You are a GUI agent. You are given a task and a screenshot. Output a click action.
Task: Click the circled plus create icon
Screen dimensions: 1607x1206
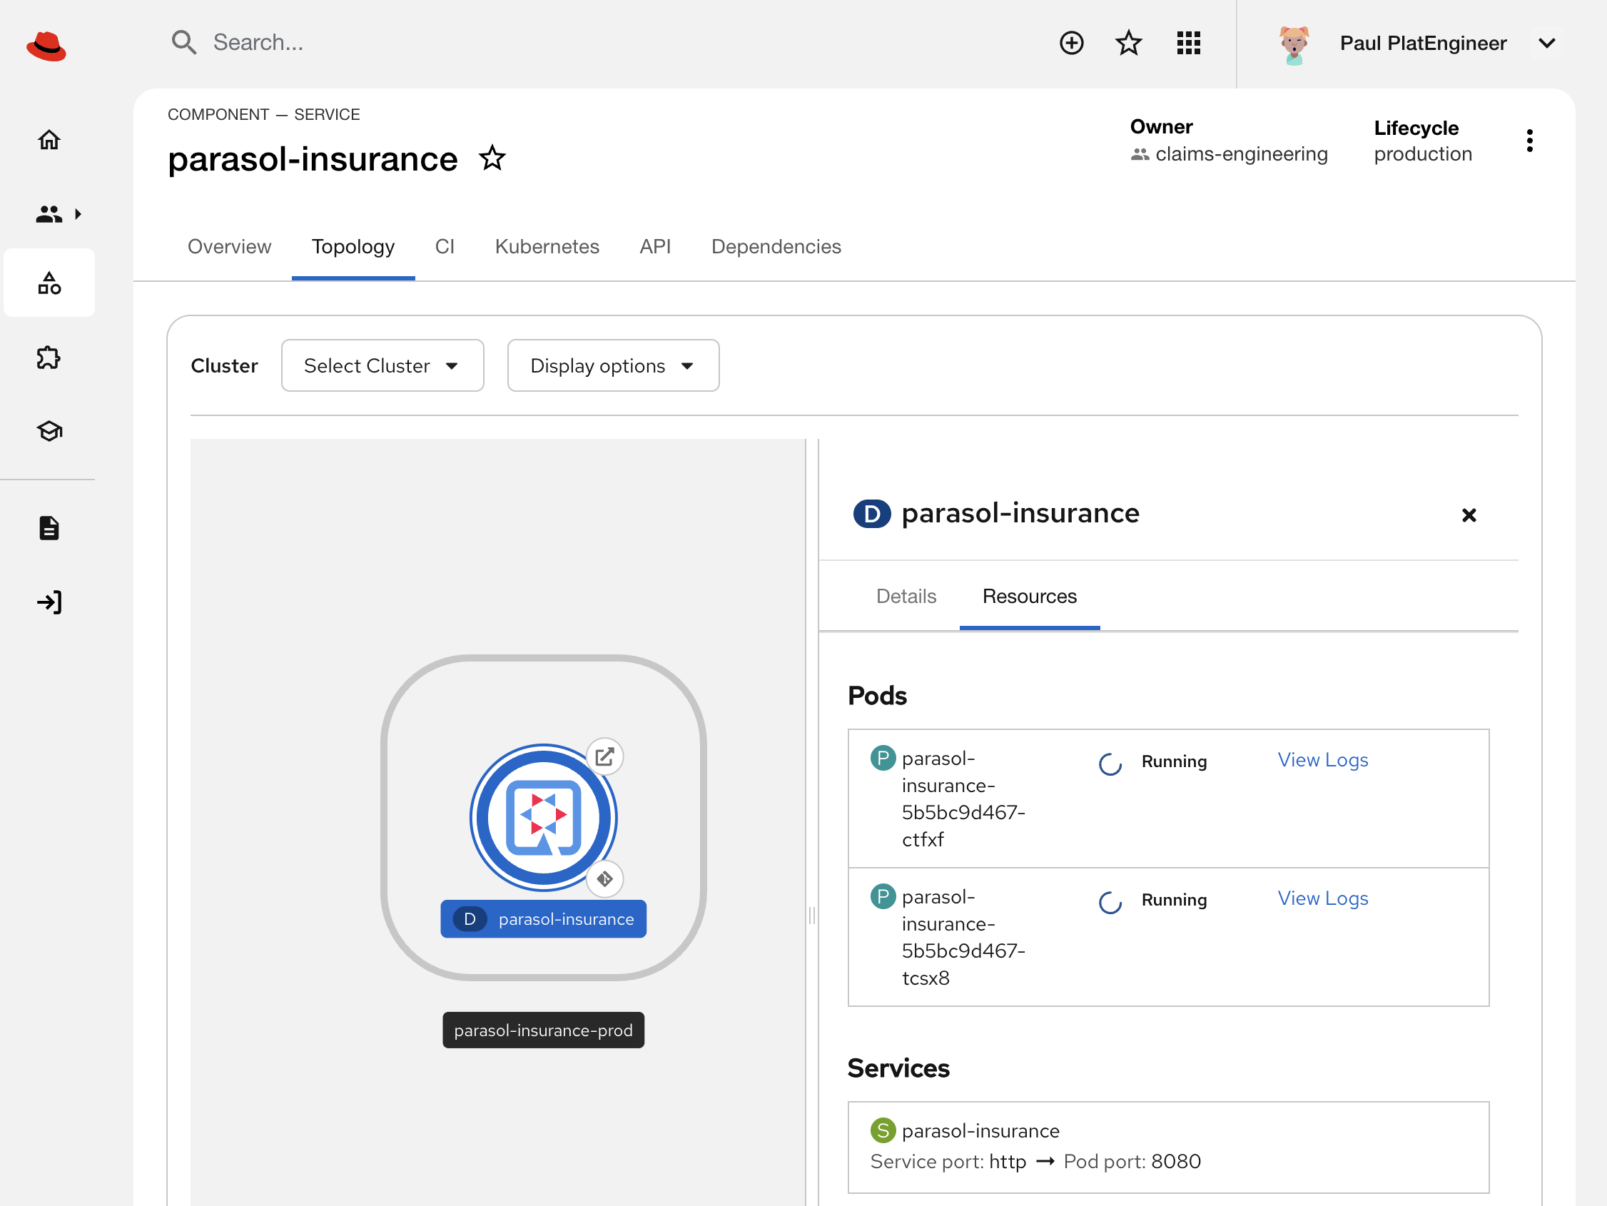click(1072, 43)
